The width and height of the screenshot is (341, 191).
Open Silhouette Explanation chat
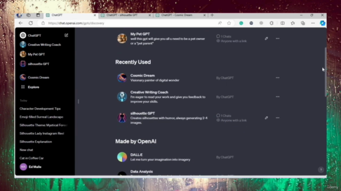click(x=36, y=142)
